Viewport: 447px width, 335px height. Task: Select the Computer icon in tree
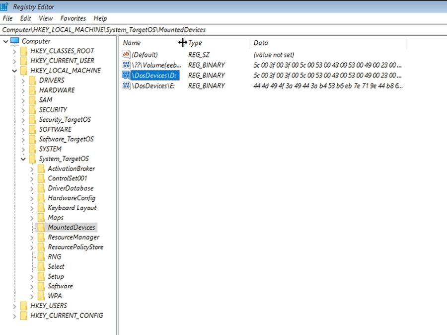tap(14, 41)
